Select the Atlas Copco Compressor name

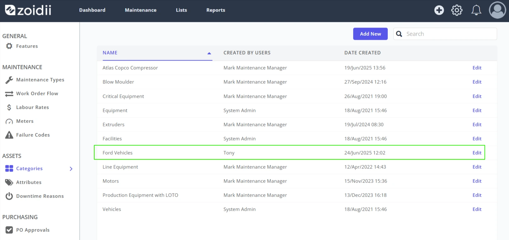(130, 68)
